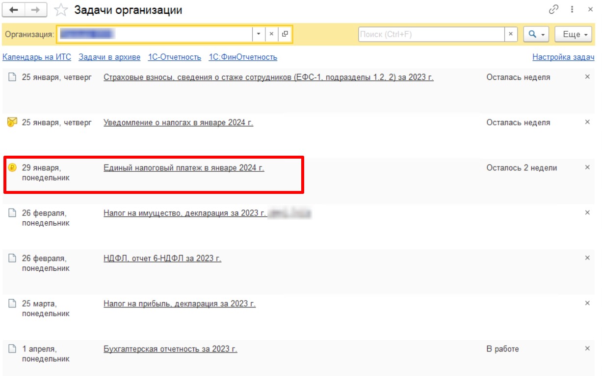Clear the search field with X
This screenshot has width=602, height=376.
pos(511,34)
